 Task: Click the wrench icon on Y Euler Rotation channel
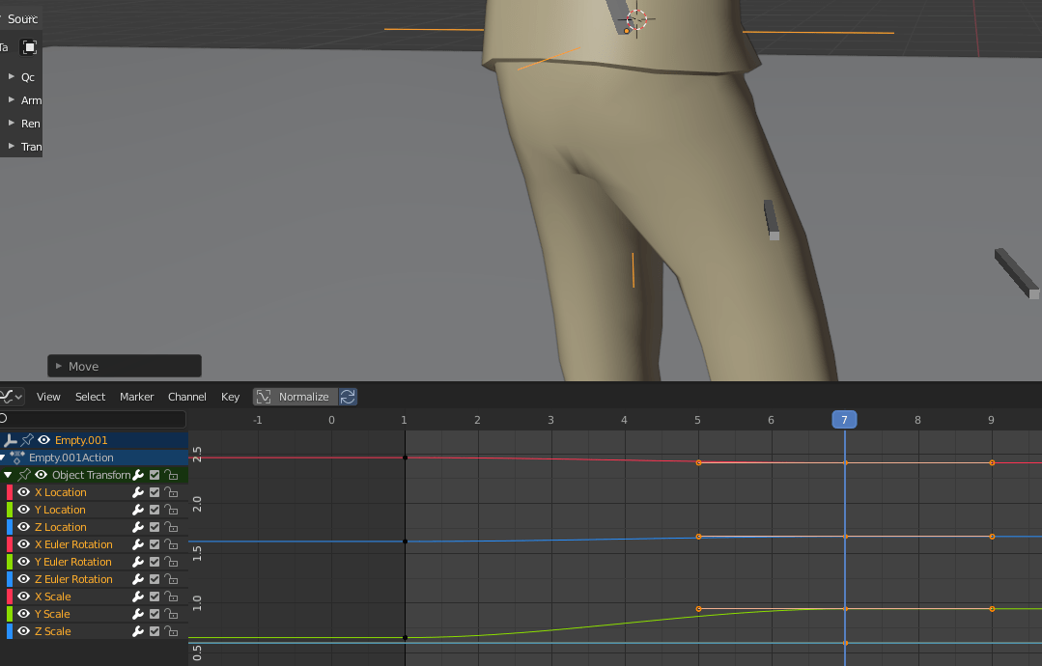(139, 562)
